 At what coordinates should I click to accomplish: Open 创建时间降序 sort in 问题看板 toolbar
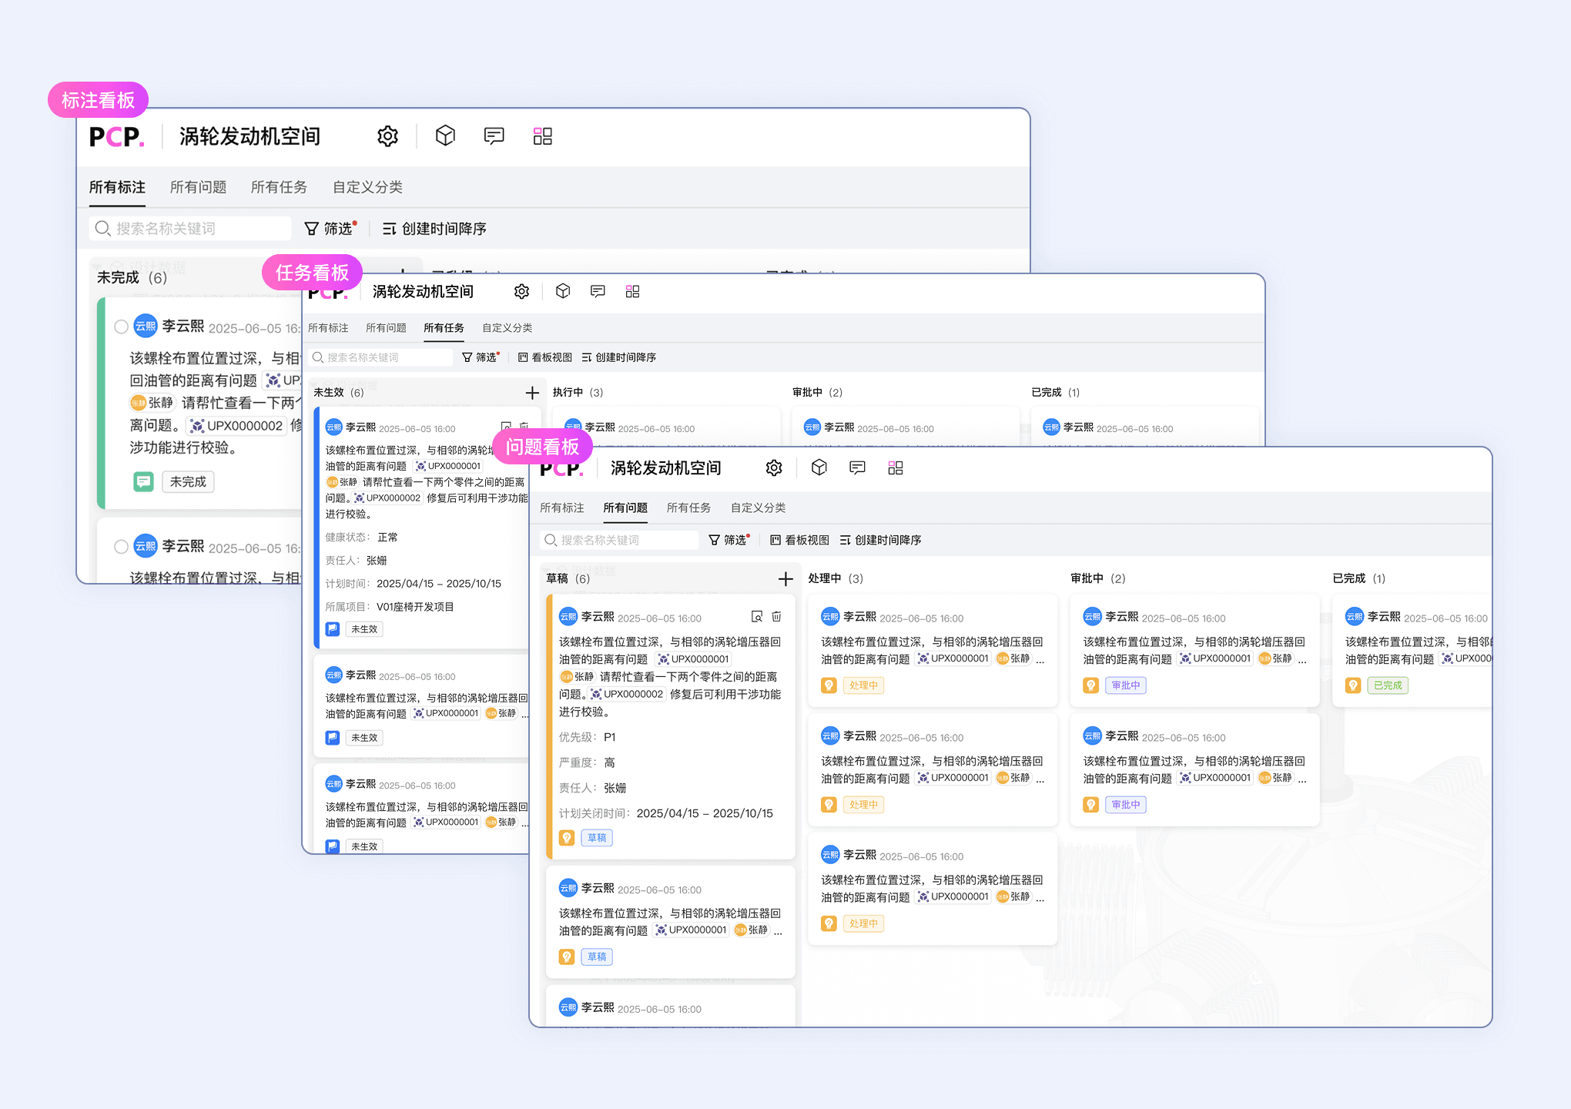880,540
